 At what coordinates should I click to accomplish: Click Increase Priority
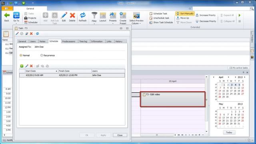(x=206, y=15)
